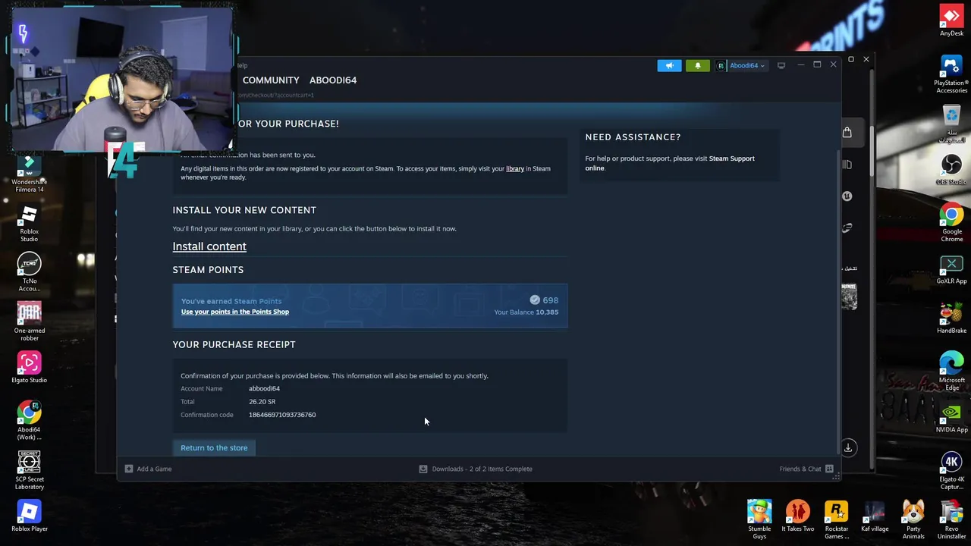Image resolution: width=971 pixels, height=546 pixels.
Task: Open the library link in purchase text
Action: (x=515, y=168)
